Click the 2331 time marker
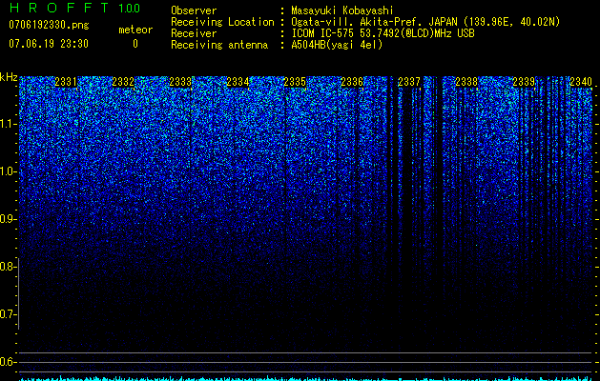 click(66, 82)
